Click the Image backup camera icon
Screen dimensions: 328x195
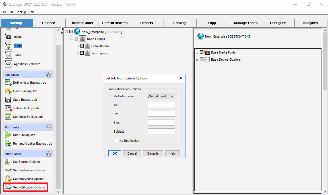tap(9, 37)
